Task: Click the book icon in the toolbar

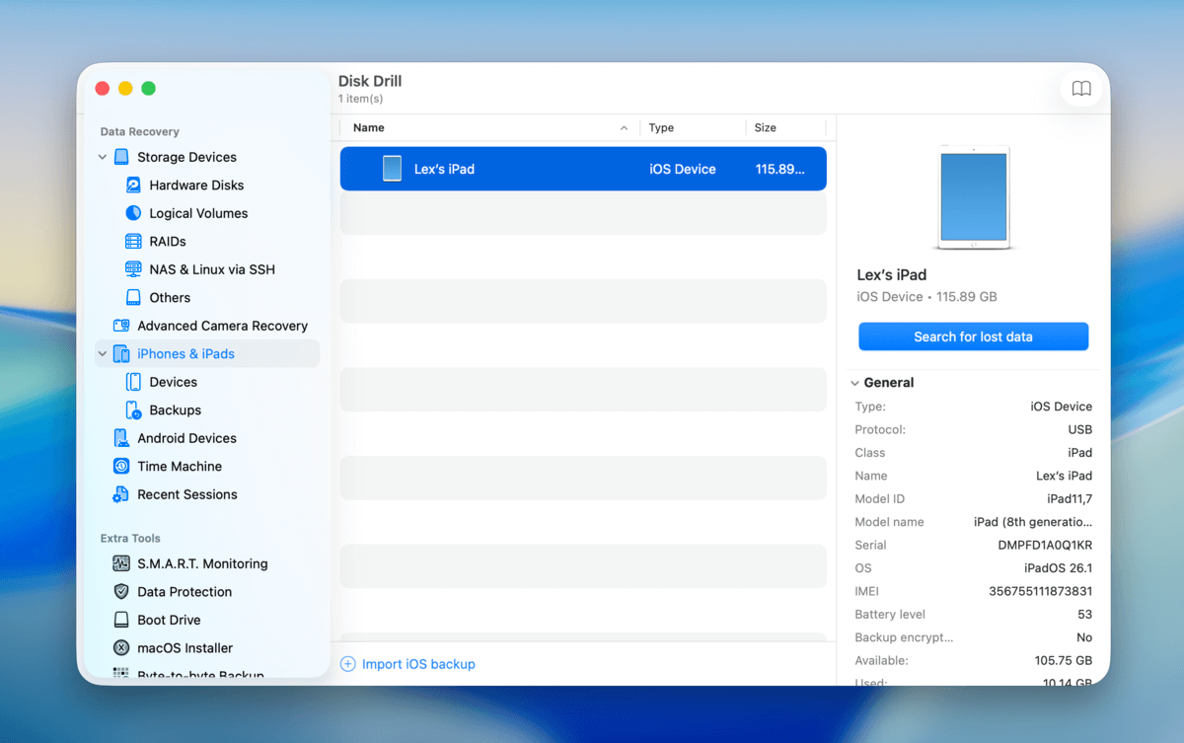Action: (x=1081, y=88)
